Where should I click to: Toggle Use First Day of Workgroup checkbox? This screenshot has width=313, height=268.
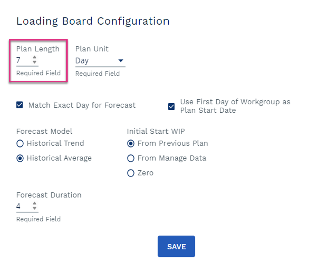click(x=171, y=106)
